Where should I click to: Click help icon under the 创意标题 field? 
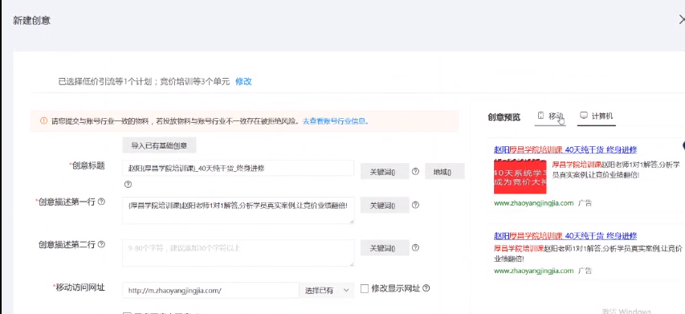(128, 184)
